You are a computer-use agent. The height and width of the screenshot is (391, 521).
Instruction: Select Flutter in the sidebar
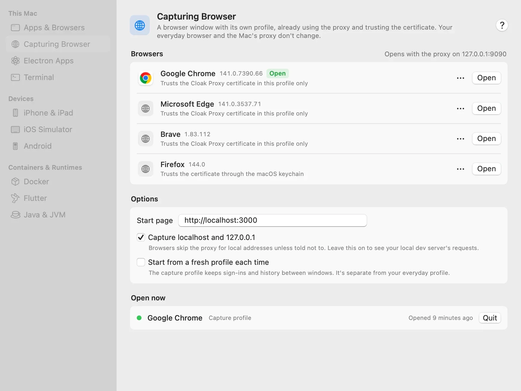tap(58, 198)
